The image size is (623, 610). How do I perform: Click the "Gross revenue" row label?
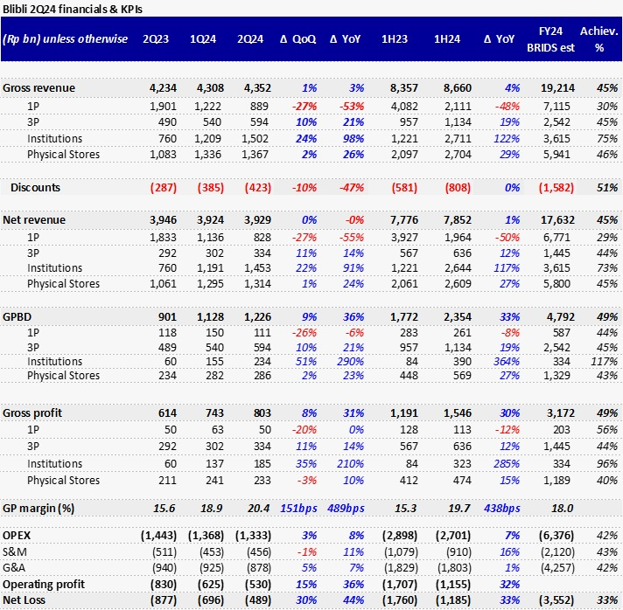coord(38,88)
